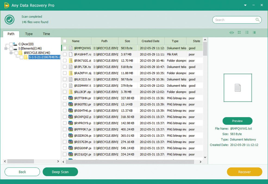Click the $R9671GG zip archive icon
This screenshot has width=268, height=184.
point(71,61)
